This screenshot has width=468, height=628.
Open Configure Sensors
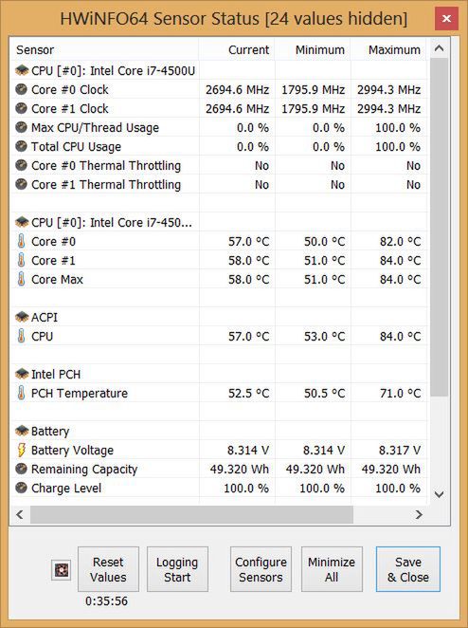pyautogui.click(x=261, y=569)
